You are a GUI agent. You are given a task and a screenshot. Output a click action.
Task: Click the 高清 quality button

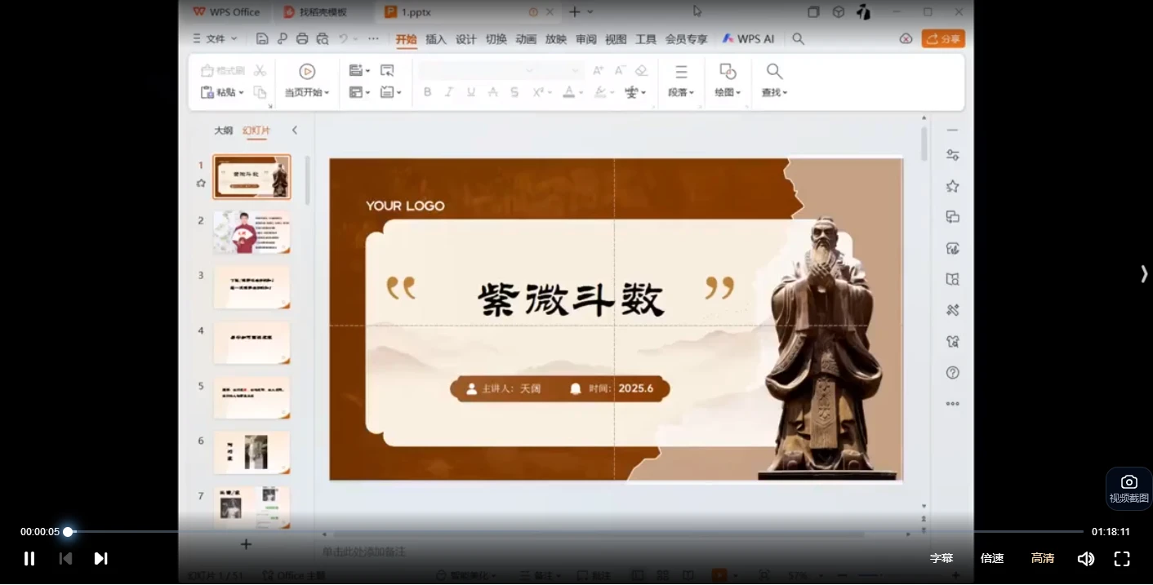pyautogui.click(x=1043, y=559)
